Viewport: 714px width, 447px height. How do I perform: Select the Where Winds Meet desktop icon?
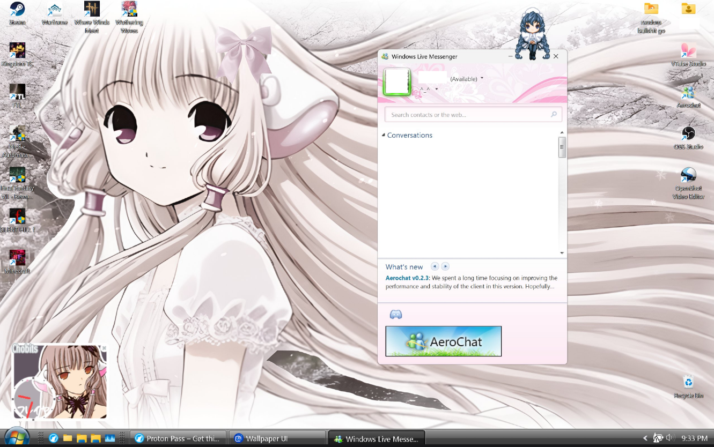[92, 17]
